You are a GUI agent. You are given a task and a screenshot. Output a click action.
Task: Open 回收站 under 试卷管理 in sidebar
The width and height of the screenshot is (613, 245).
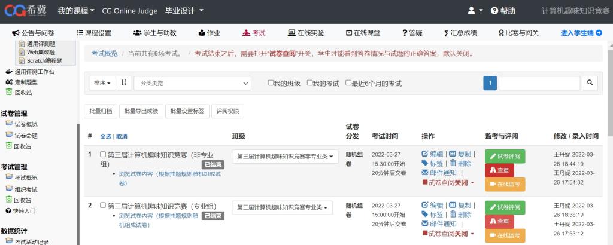point(22,146)
